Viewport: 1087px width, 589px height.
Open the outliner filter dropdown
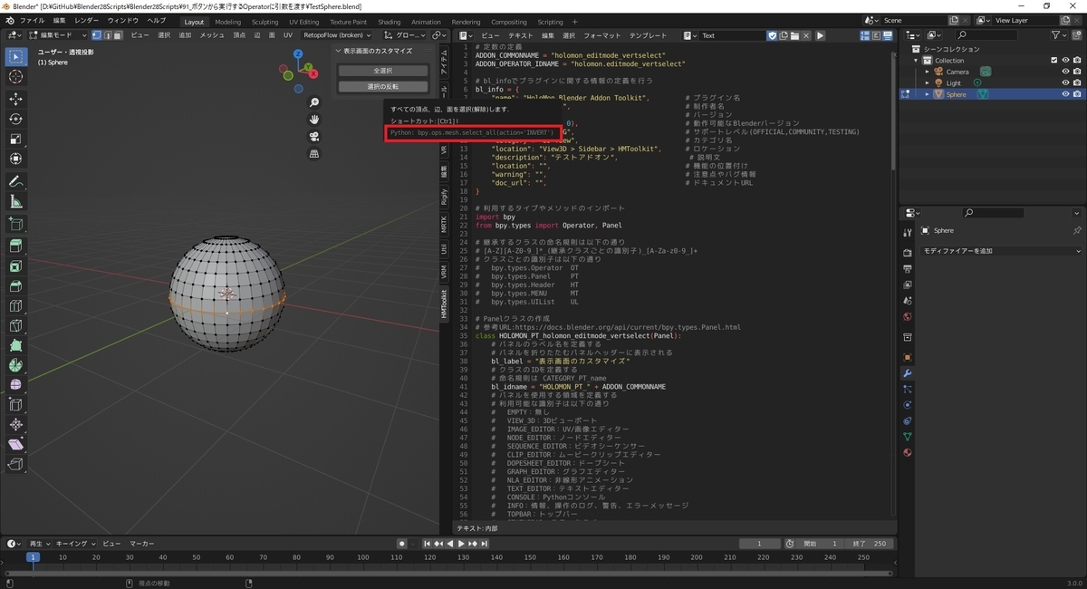[1061, 35]
